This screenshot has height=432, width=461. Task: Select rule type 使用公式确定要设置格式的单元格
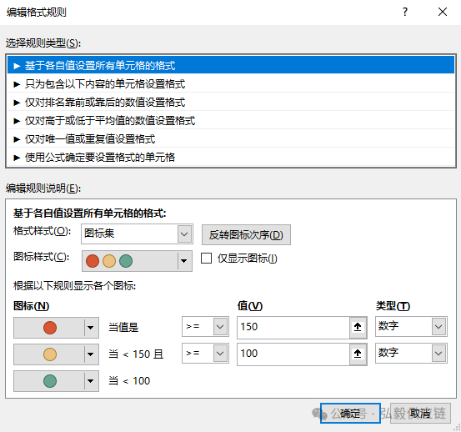(231, 158)
